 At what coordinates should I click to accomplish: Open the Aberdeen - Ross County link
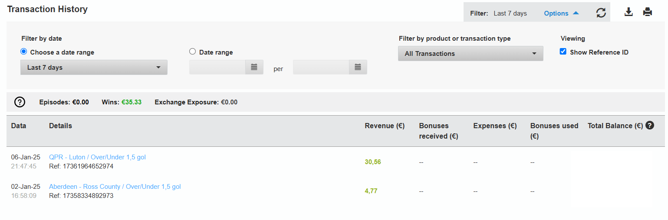[115, 187]
